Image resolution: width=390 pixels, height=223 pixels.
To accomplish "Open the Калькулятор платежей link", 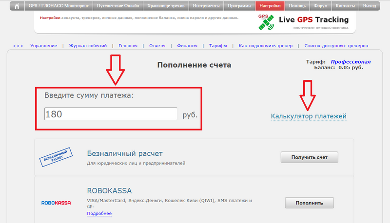I will click(x=308, y=116).
